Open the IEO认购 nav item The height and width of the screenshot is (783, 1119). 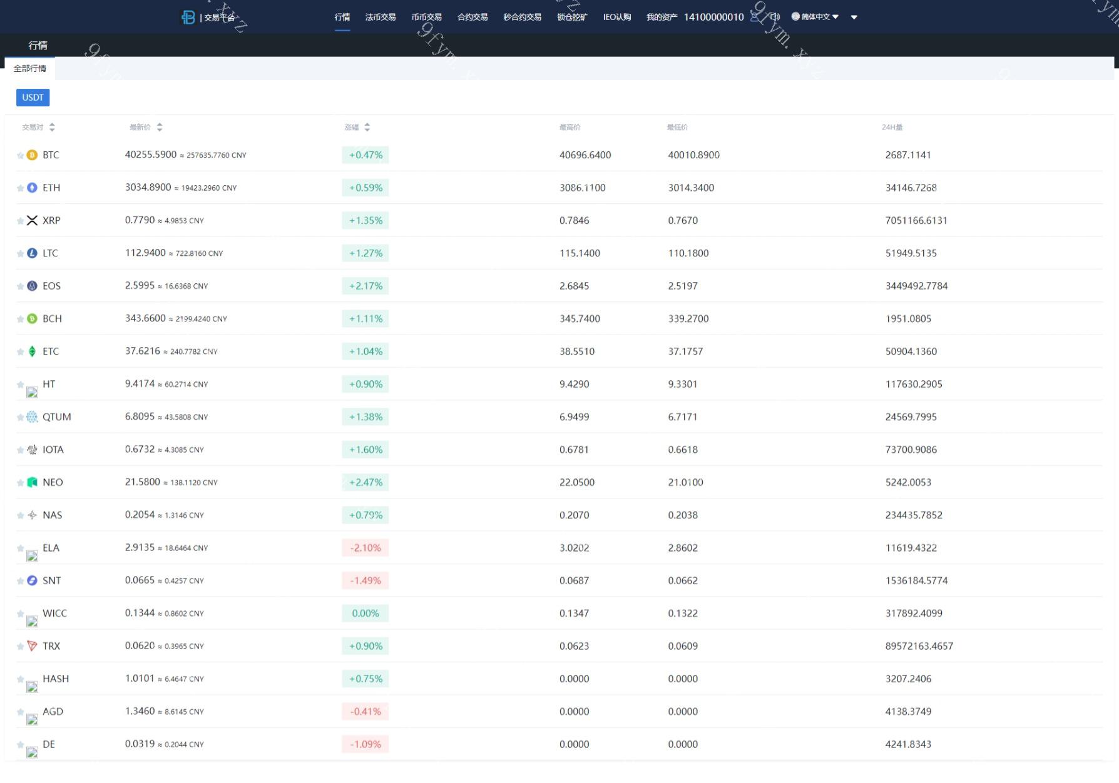(x=617, y=17)
